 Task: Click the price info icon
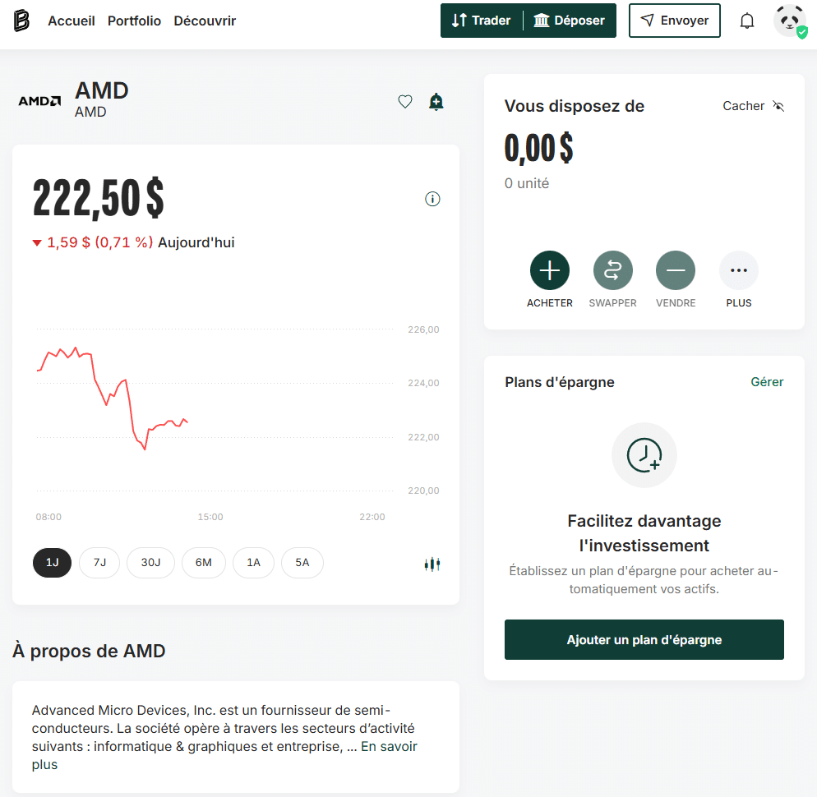click(432, 199)
